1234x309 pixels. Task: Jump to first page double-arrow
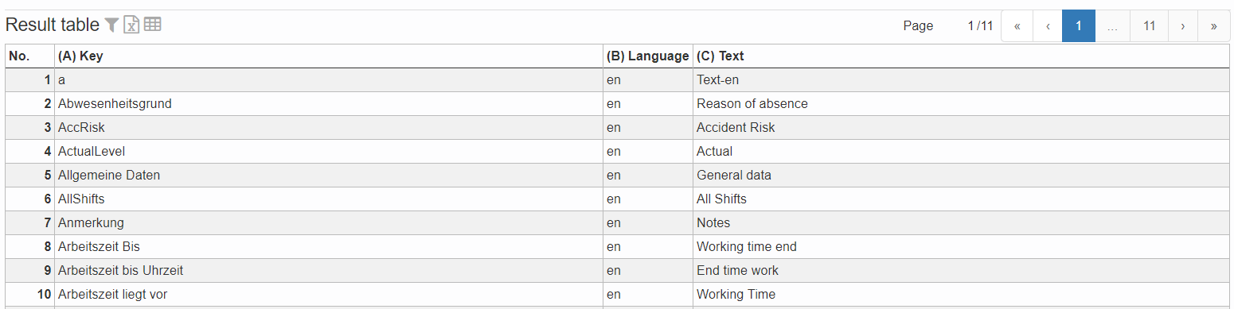coord(1017,25)
